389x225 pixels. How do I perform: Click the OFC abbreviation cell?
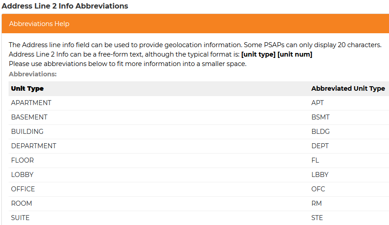[318, 189]
